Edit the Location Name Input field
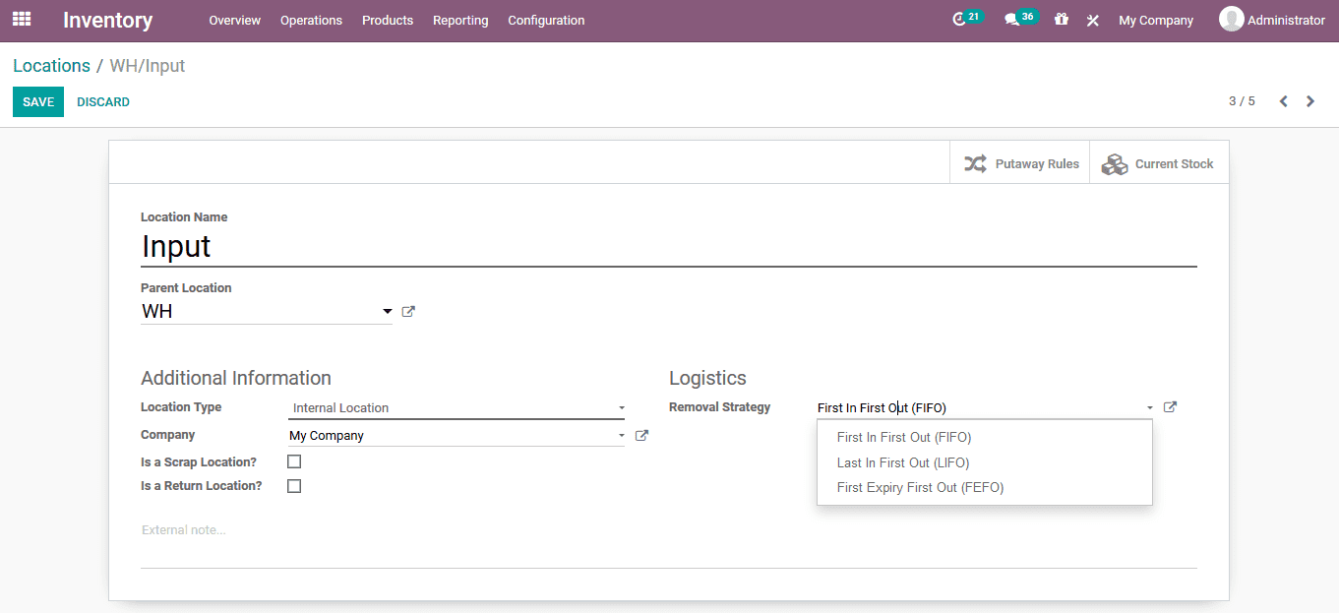Viewport: 1339px width, 613px height. [x=669, y=246]
